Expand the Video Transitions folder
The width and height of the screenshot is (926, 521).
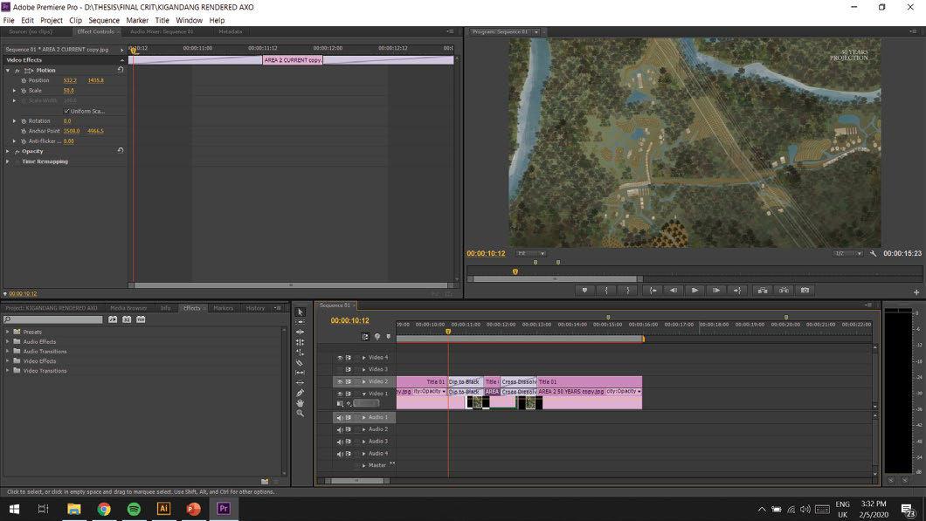tap(8, 371)
